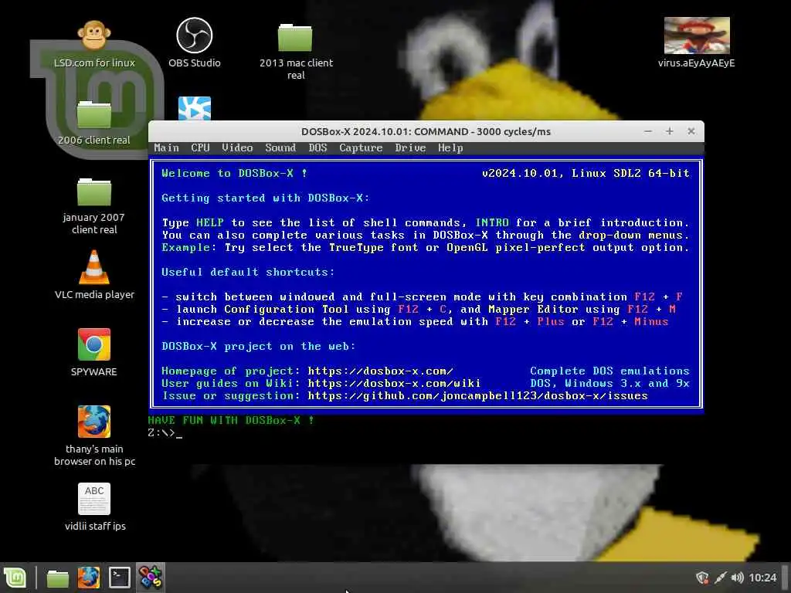Open the clock showing 10:24
This screenshot has height=593, width=791.
click(x=762, y=578)
